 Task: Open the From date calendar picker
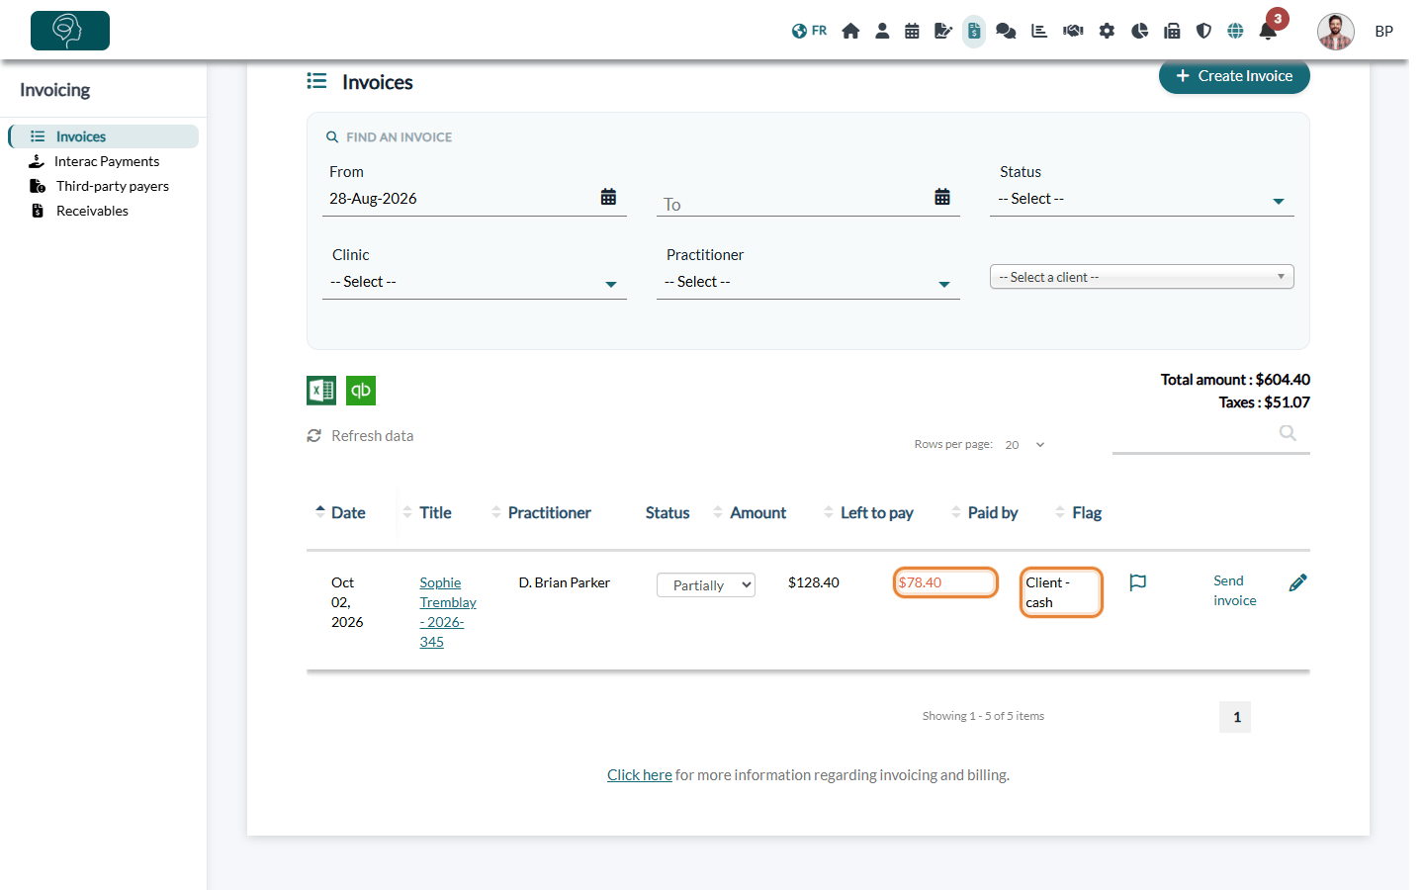click(x=608, y=197)
